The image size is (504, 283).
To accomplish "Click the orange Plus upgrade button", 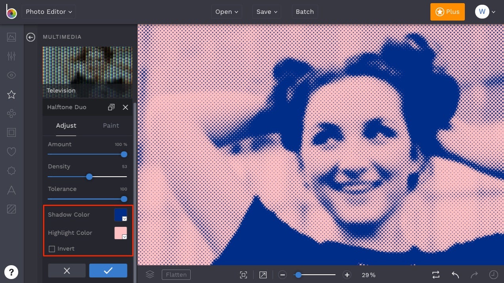I will pos(447,11).
